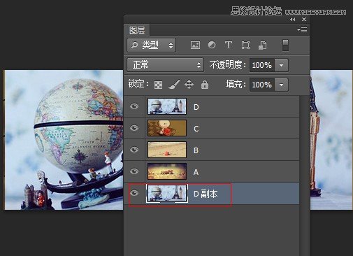Collapse panel with double-arrow icon
The width and height of the screenshot is (353, 256).
(293, 20)
